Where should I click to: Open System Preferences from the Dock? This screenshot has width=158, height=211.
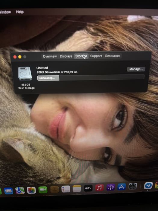[133, 186]
